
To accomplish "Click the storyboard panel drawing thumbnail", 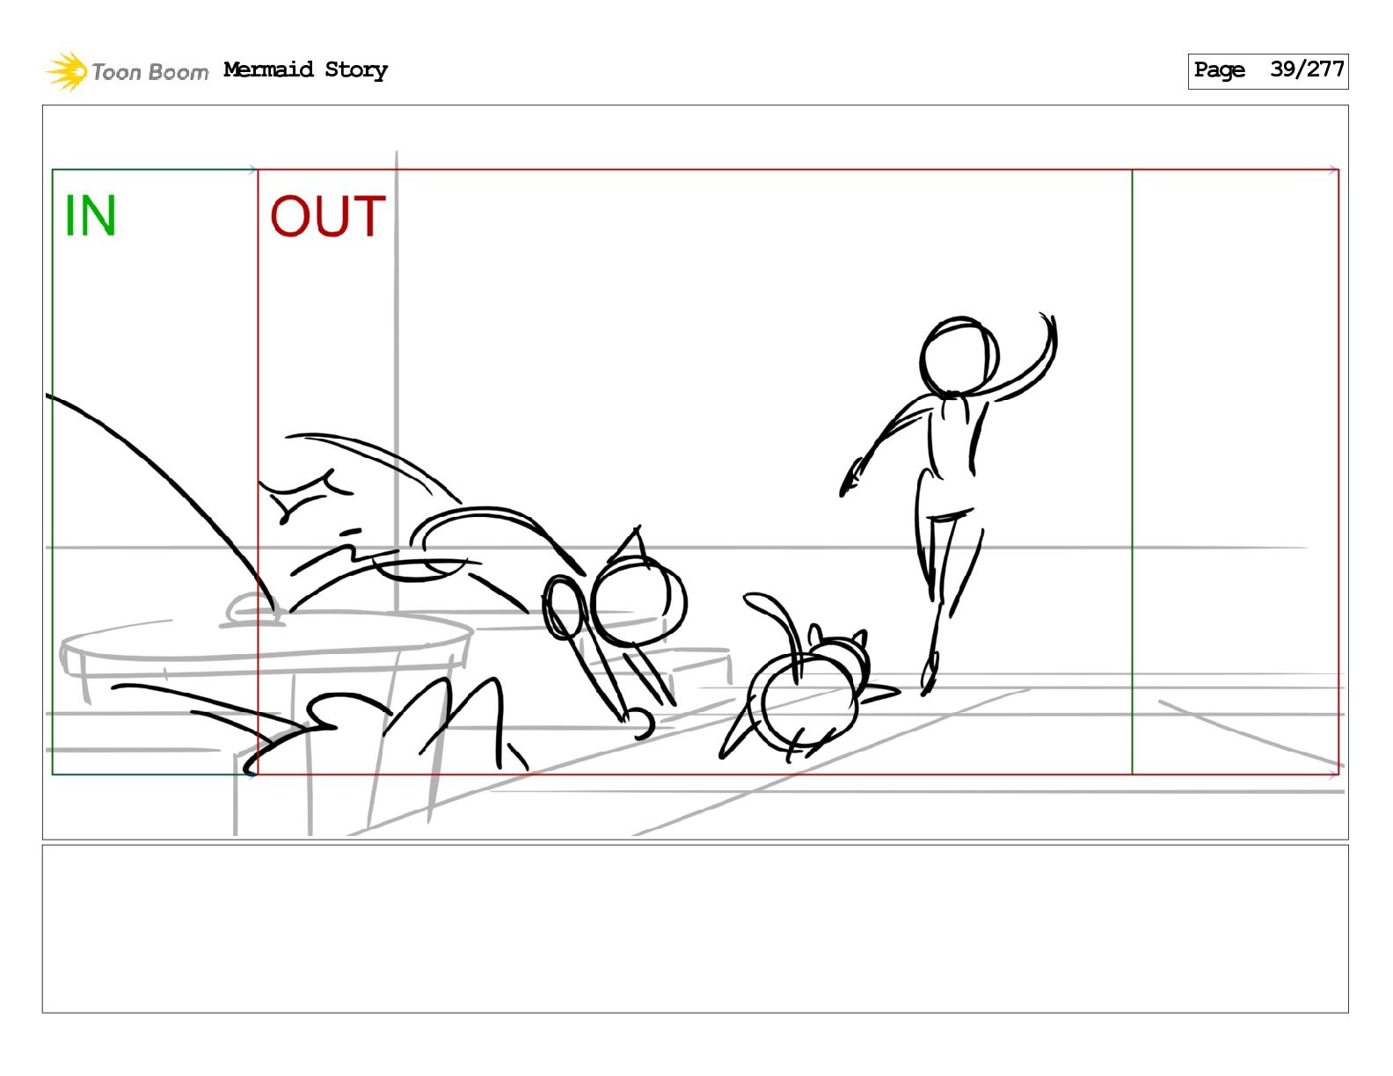I will tap(696, 472).
